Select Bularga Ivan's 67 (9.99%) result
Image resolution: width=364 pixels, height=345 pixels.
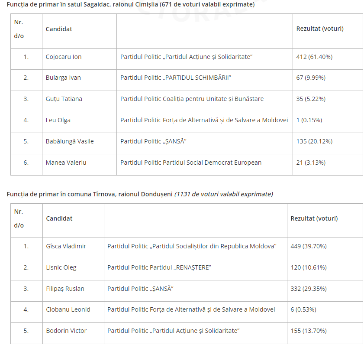tap(311, 78)
